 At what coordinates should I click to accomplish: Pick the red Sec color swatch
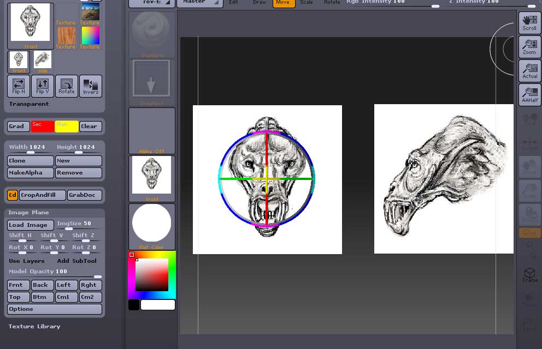coord(43,126)
